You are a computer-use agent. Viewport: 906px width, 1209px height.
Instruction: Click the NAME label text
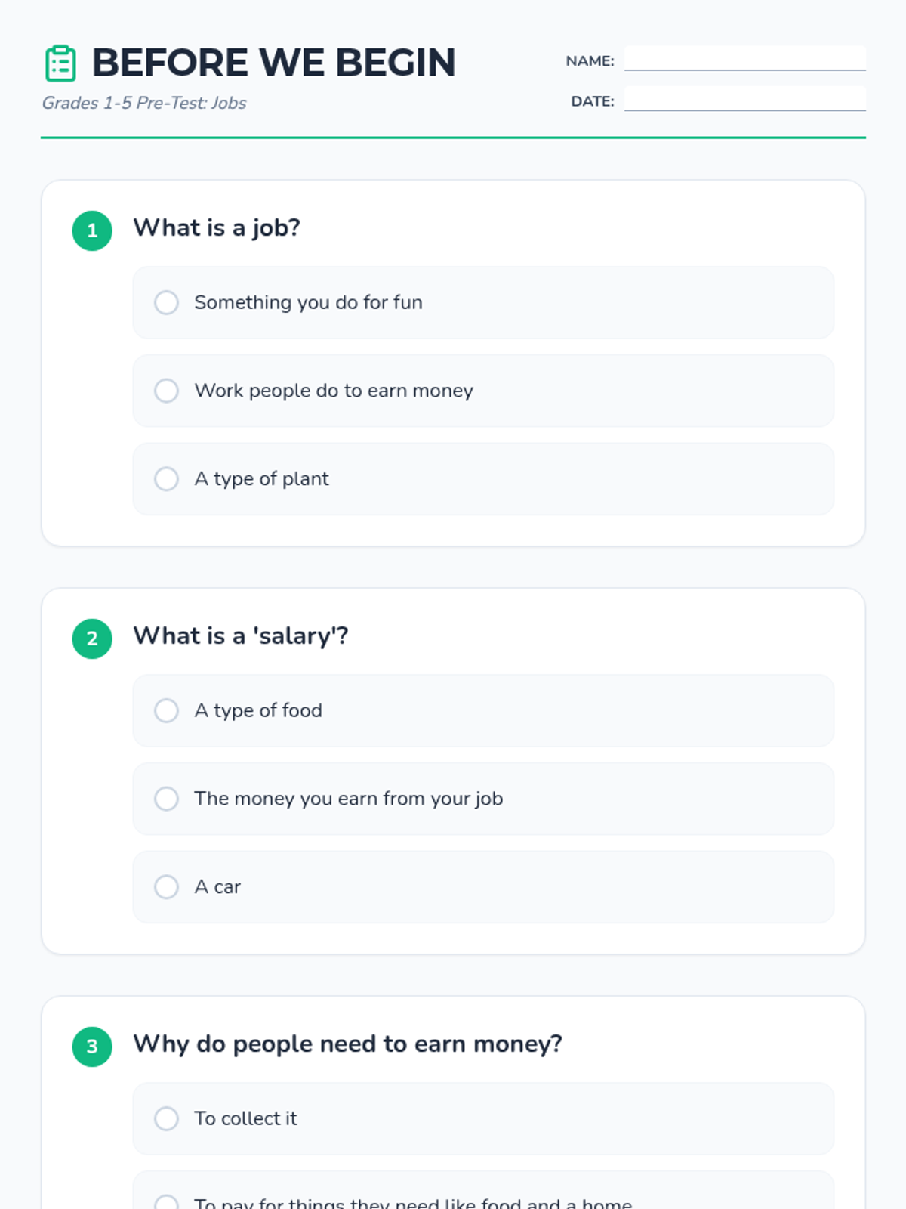(x=590, y=61)
